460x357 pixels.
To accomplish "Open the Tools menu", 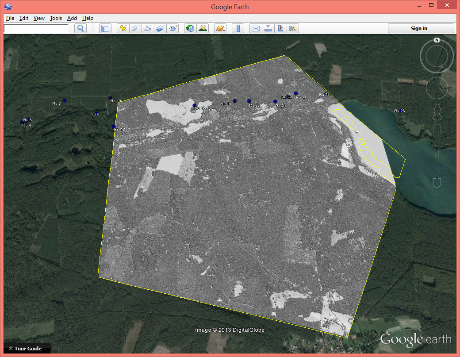I will point(56,18).
